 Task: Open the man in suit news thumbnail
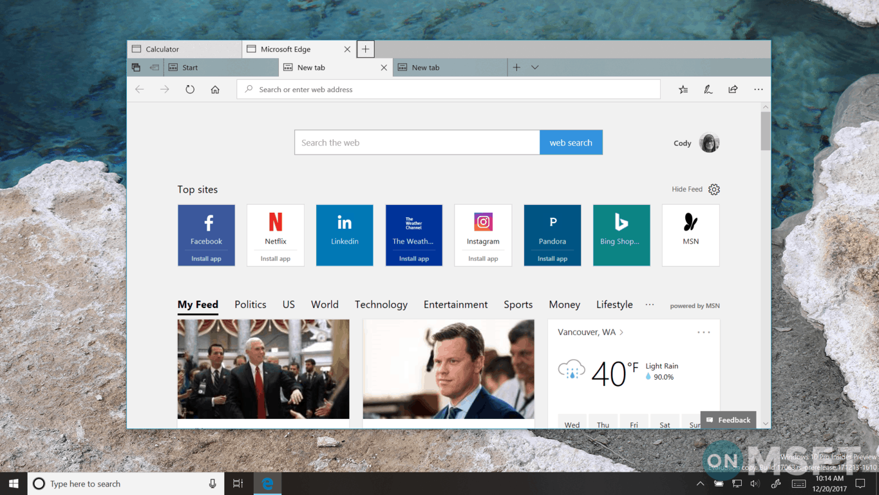click(449, 369)
